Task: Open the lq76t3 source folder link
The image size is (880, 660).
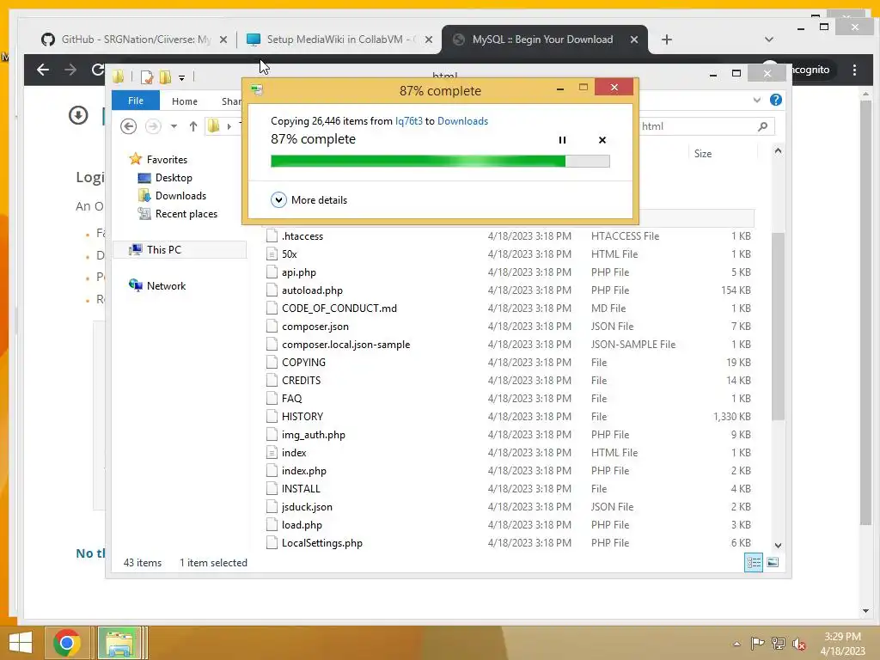Action: click(408, 120)
